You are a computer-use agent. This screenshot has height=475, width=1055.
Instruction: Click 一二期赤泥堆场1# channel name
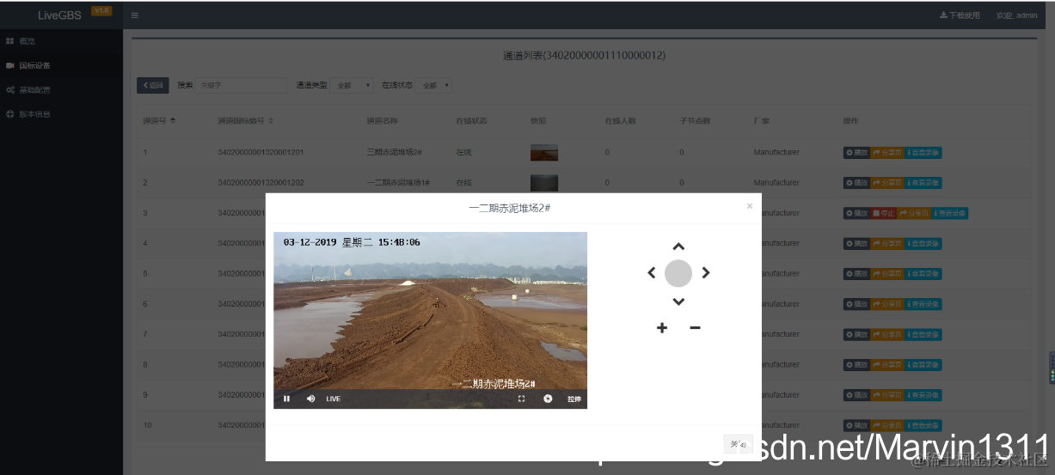point(398,183)
